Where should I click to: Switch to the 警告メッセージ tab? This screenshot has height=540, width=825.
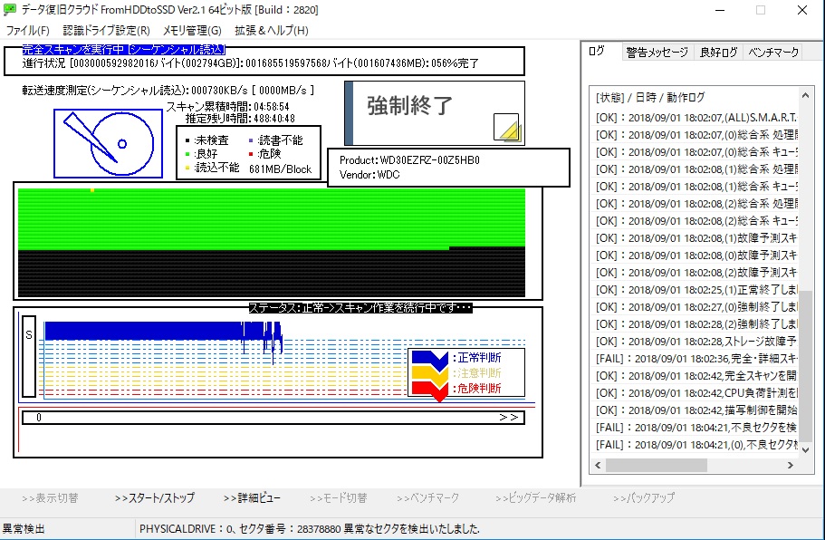click(657, 53)
